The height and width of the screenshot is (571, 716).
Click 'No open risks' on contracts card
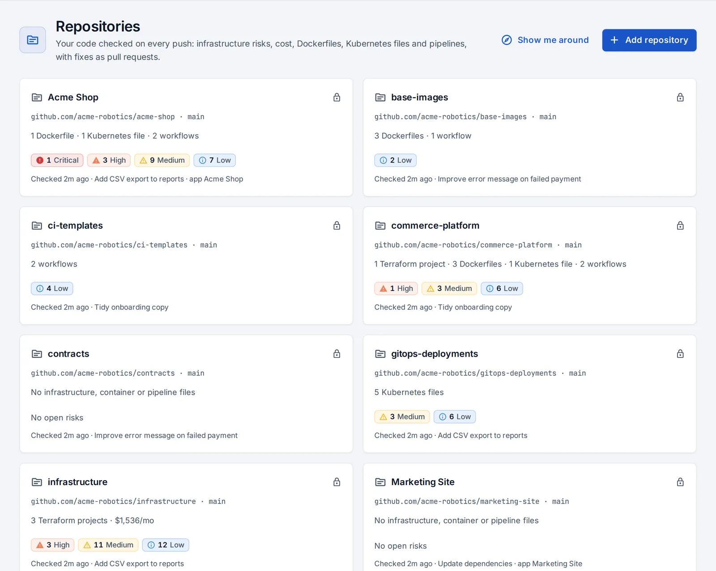point(57,418)
